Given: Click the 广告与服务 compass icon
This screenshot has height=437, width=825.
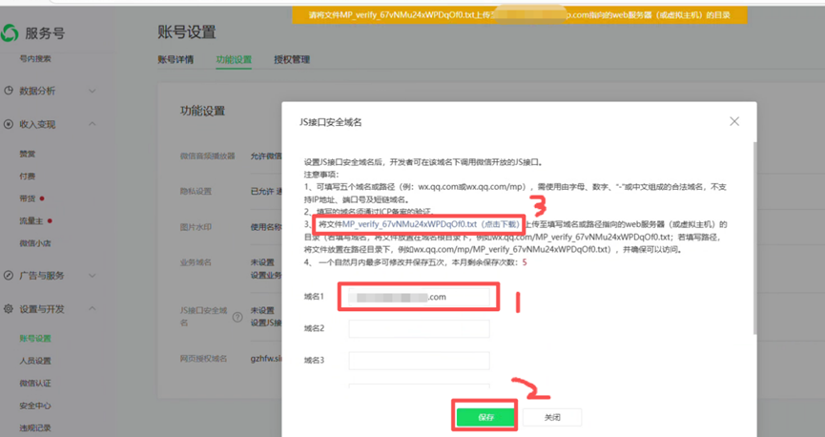Looking at the screenshot, I should (9, 276).
